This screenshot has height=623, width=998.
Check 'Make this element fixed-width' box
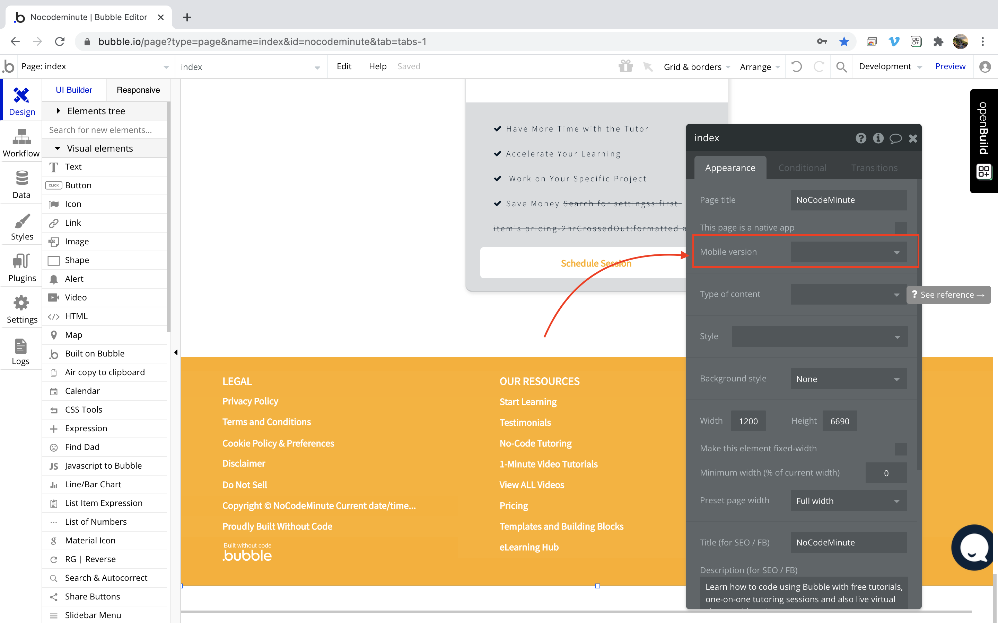coord(900,449)
